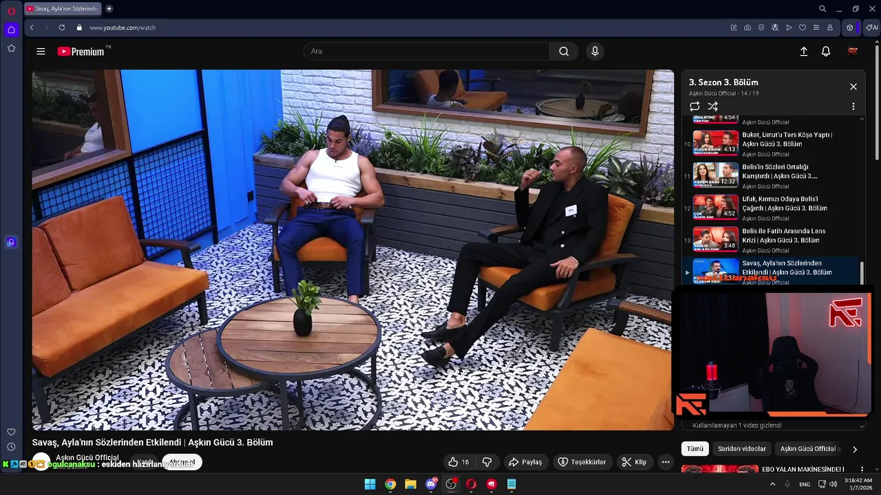Image resolution: width=881 pixels, height=495 pixels.
Task: Open OBS Studio from taskbar
Action: (x=451, y=484)
